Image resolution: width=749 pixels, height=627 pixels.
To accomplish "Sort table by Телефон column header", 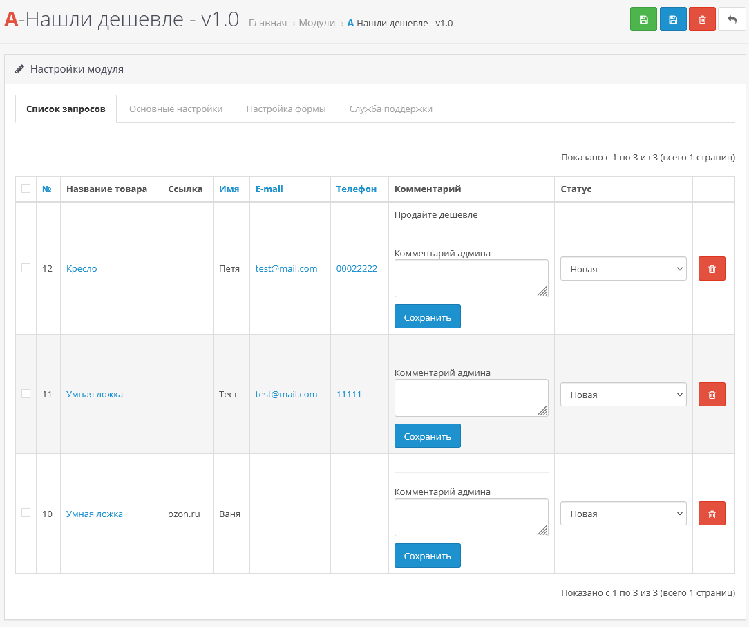I will coord(357,189).
